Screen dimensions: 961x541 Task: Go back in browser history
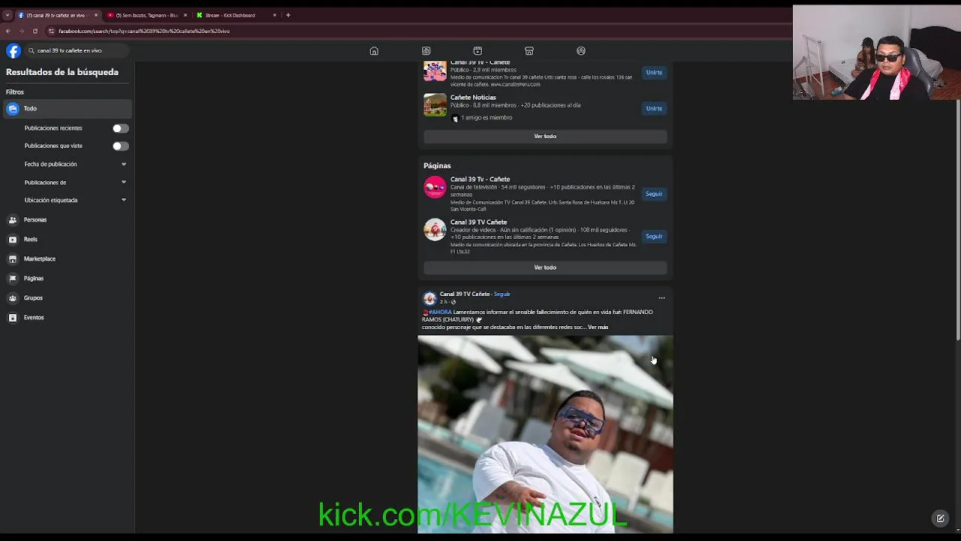coord(8,31)
